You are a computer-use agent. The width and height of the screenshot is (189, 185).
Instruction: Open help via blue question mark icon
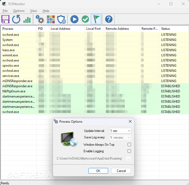coord(109,19)
